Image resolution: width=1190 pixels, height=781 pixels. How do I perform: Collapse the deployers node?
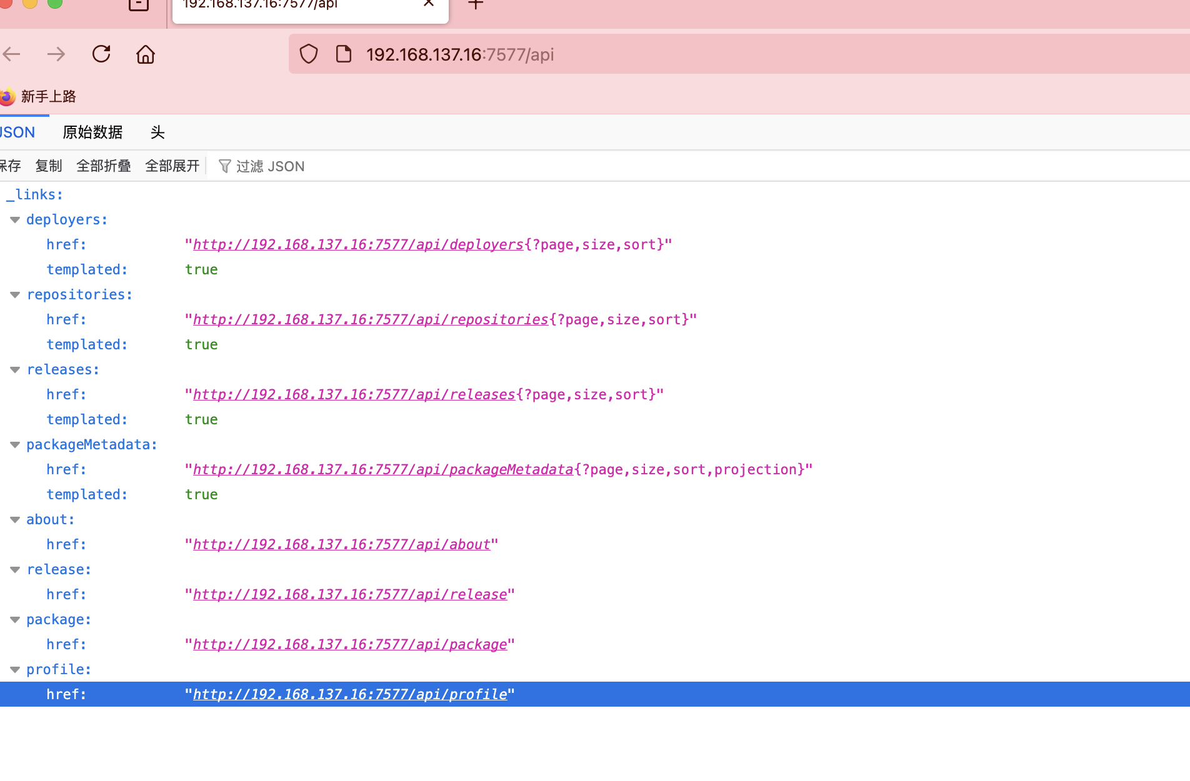[x=15, y=220]
